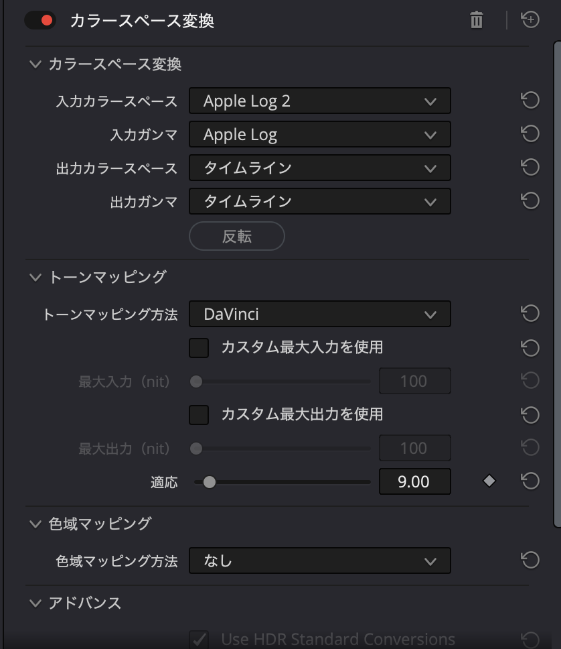The width and height of the screenshot is (561, 649).
Task: Reset all effect settings via top reset icon
Action: 530,20
